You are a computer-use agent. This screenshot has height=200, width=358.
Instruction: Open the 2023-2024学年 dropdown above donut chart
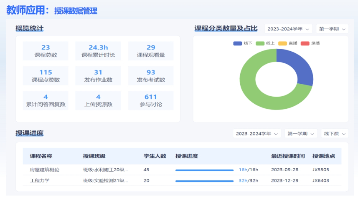point(288,29)
